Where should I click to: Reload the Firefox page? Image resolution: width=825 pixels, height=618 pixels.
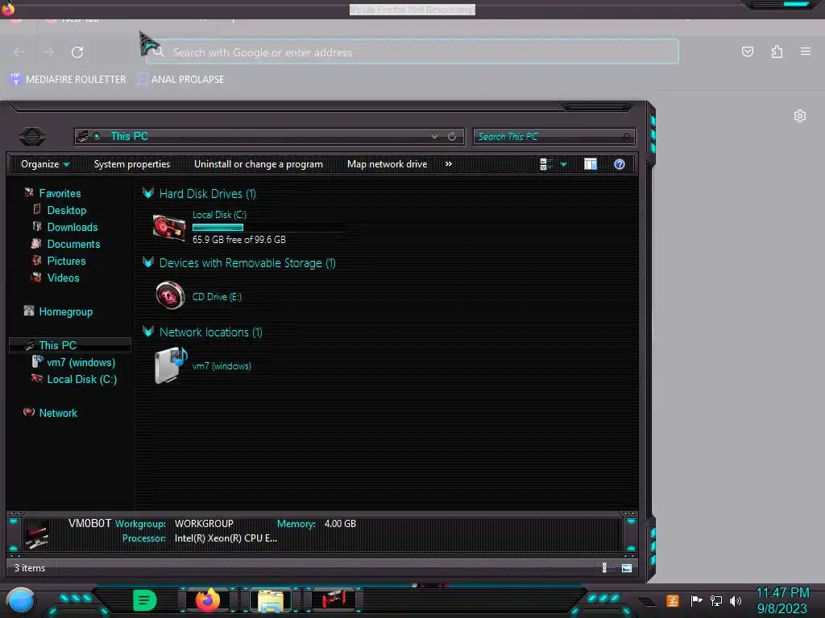tap(77, 52)
